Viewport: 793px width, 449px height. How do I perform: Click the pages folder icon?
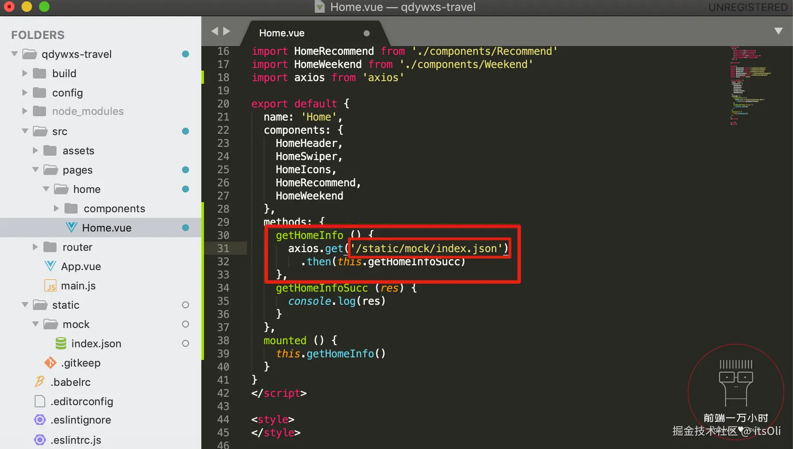[x=51, y=170]
